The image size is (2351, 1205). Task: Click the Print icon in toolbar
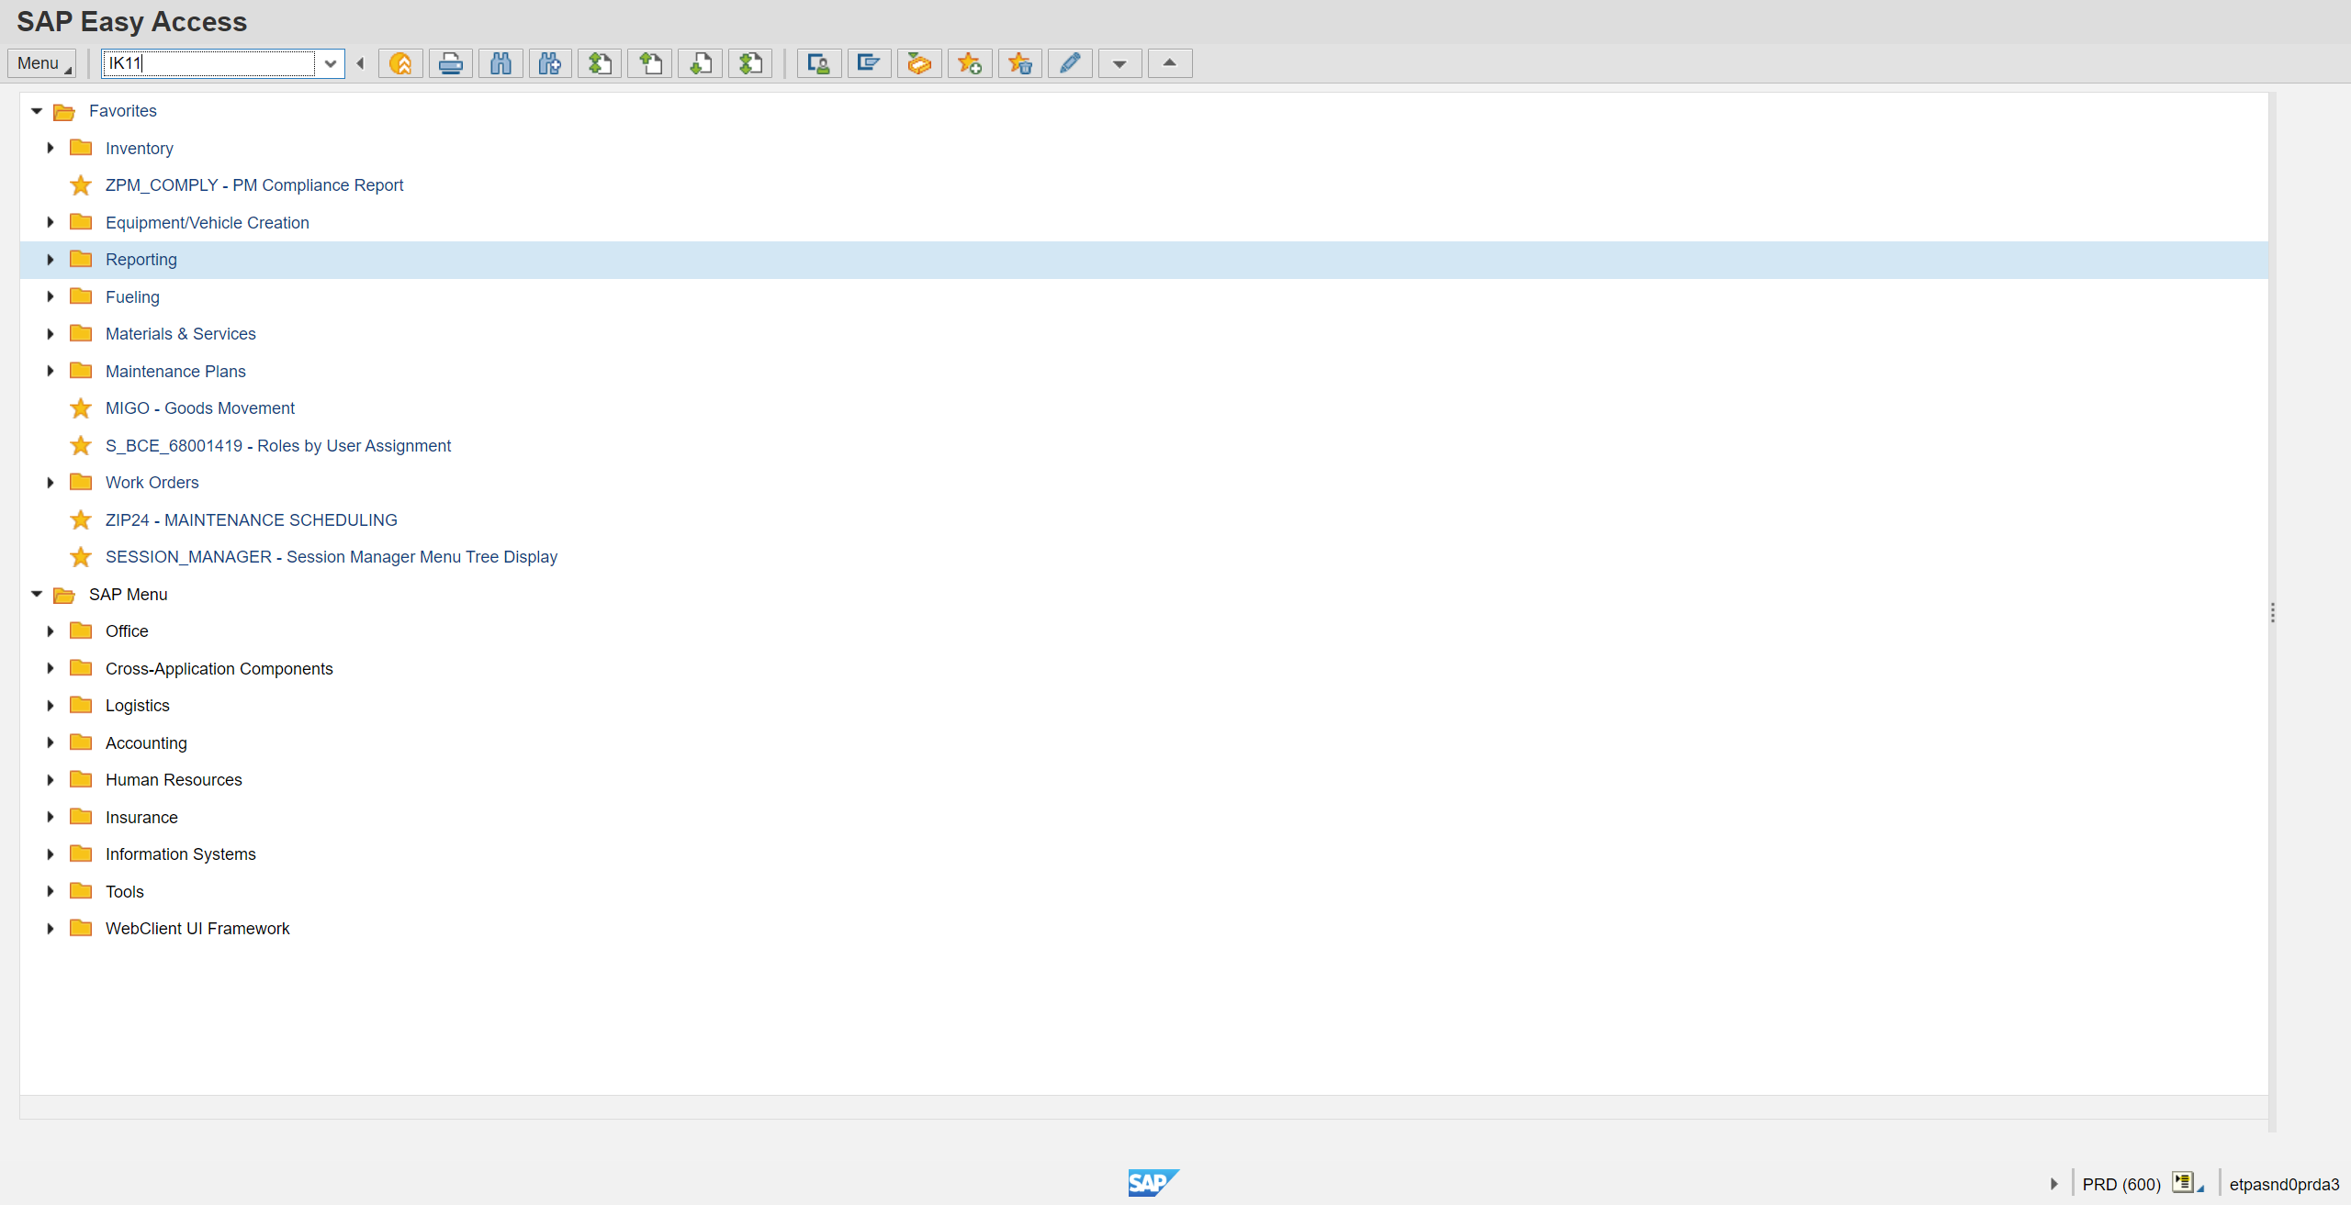coord(451,63)
